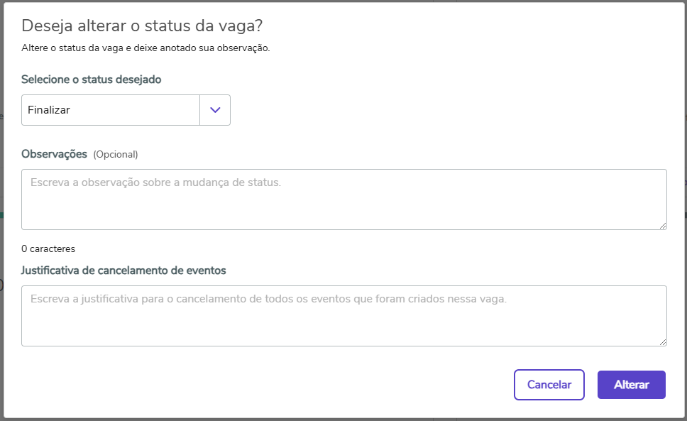
Task: Click the divider line beside the dropdown chevron
Action: [200, 110]
